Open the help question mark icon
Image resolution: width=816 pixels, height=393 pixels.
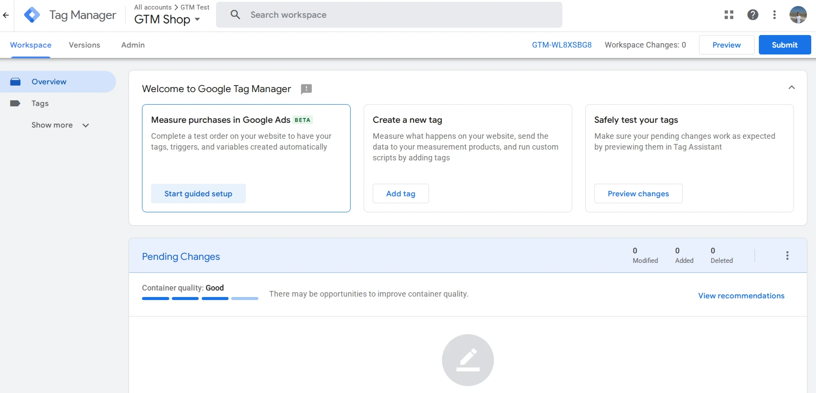point(753,15)
